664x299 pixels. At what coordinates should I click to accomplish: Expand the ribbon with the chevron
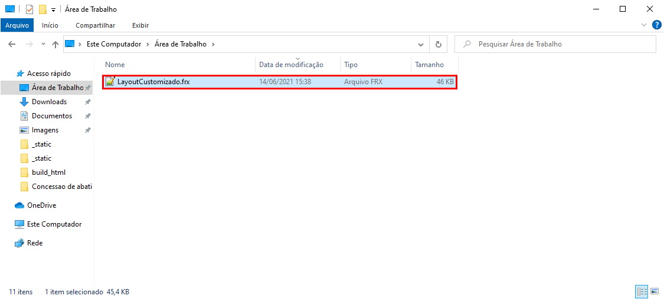[644, 25]
